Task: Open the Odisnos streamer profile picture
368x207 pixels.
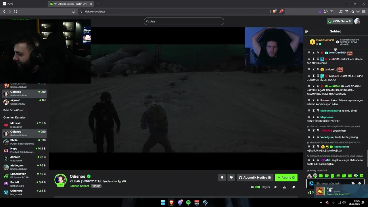Action: coord(61,180)
